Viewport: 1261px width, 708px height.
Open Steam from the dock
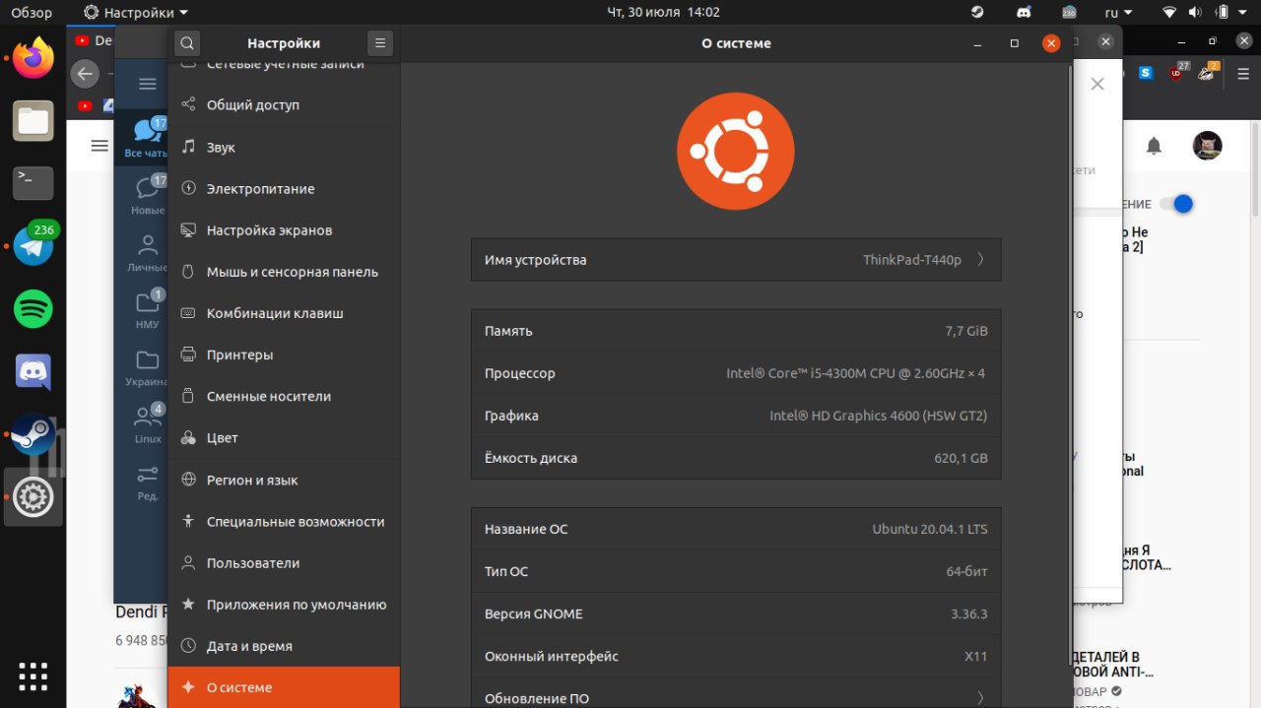pyautogui.click(x=33, y=434)
